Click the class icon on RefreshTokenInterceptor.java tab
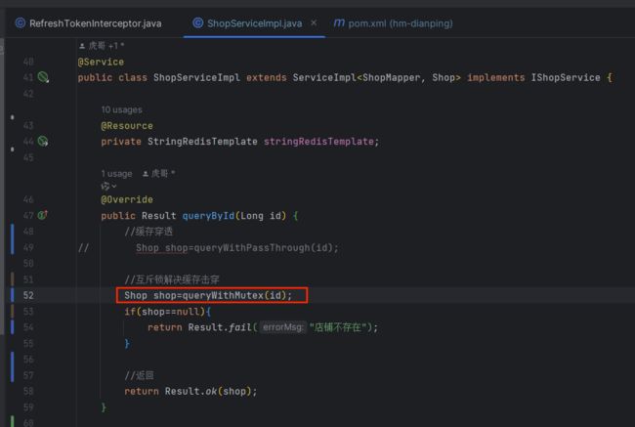The width and height of the screenshot is (635, 427). (20, 23)
